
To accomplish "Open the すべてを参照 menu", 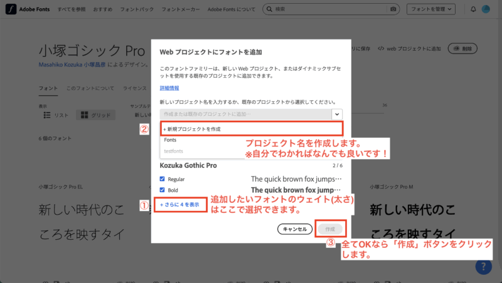I will coord(72,9).
